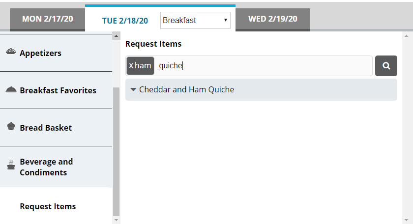Open the Breakfast meal dropdown
413x224 pixels.
[x=195, y=20]
